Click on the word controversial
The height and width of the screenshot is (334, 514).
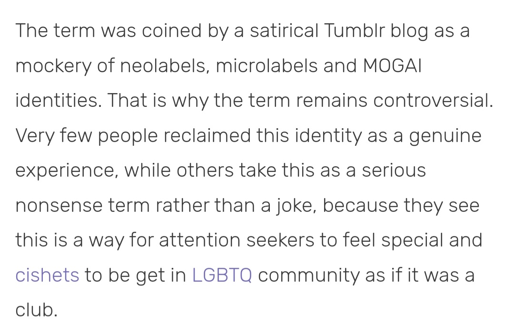coord(433,100)
